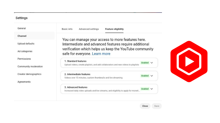Open Creator demographics section
The image size is (220, 123).
[29, 74]
